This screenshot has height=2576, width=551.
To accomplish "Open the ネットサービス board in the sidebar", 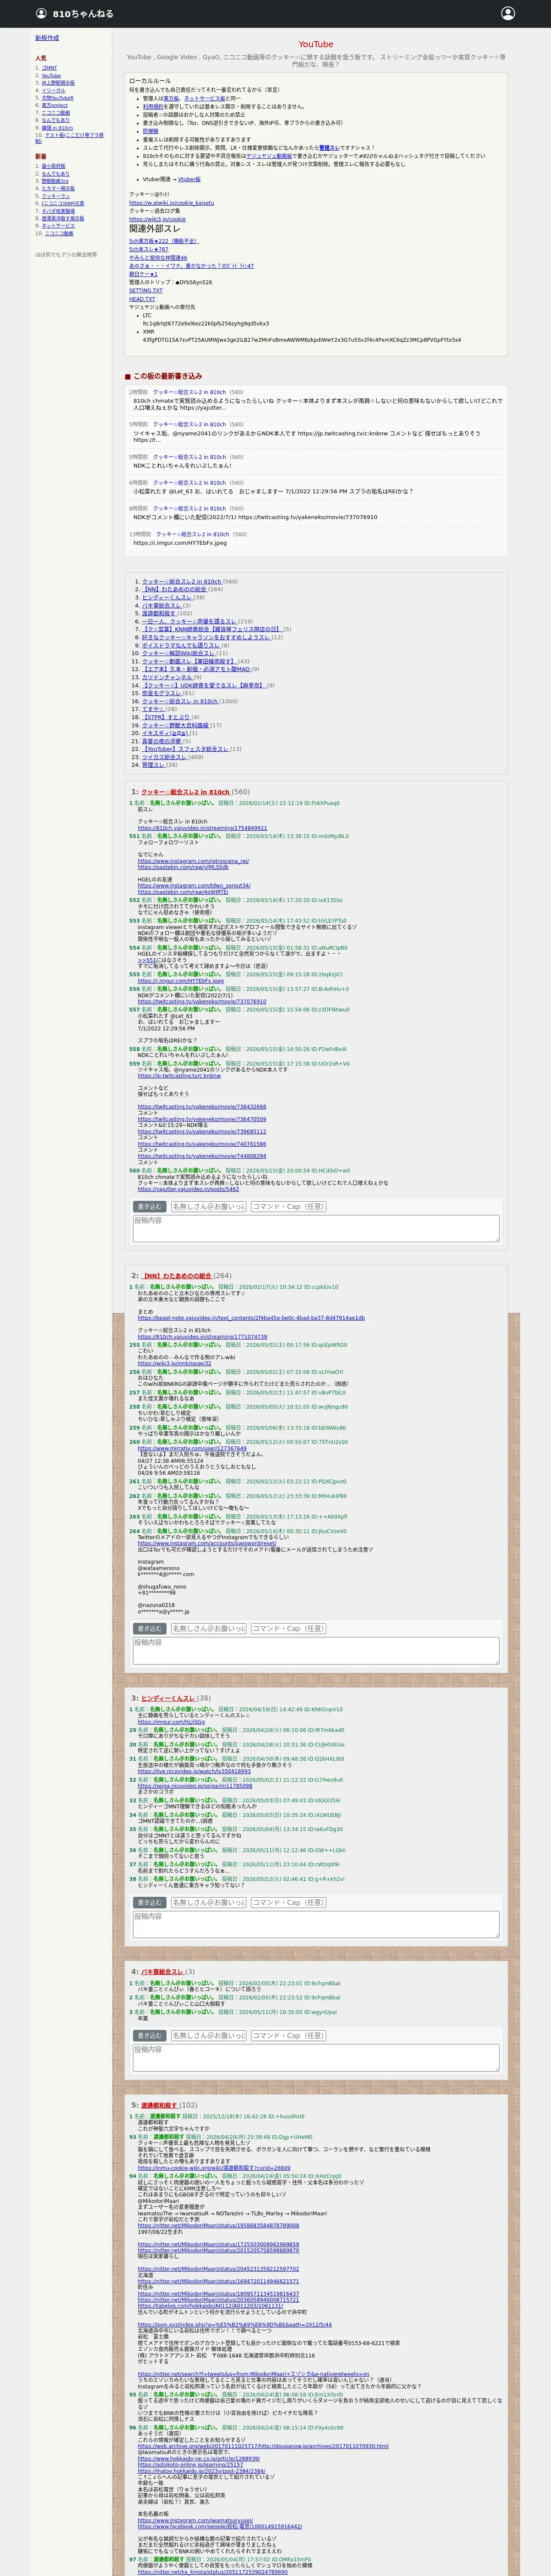I will pyautogui.click(x=58, y=226).
